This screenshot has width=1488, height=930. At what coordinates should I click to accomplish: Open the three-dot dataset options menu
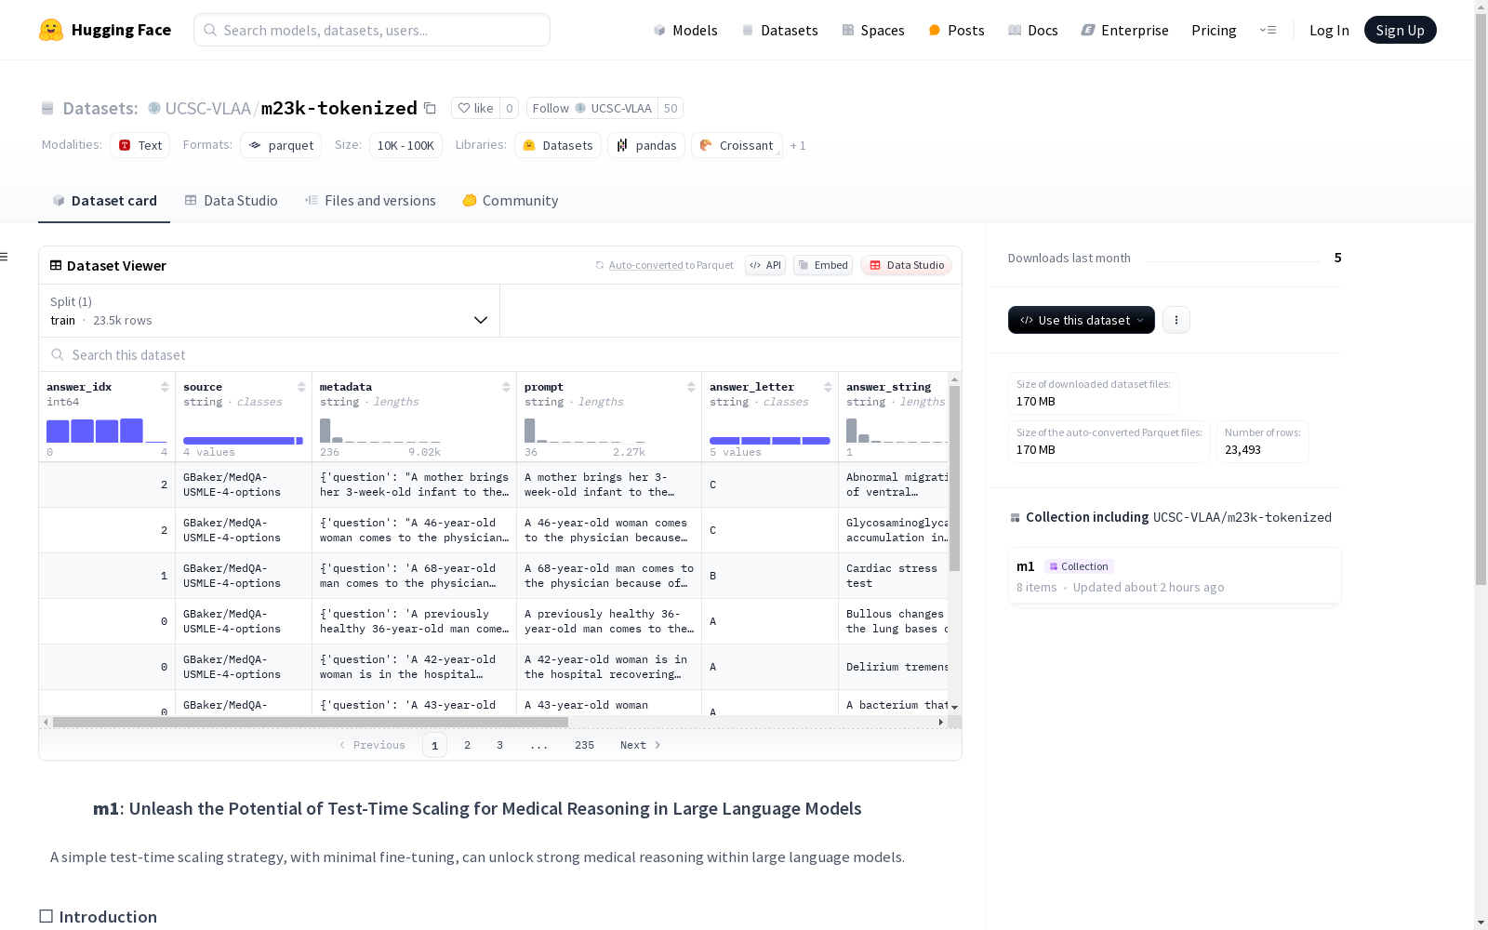coord(1176,320)
